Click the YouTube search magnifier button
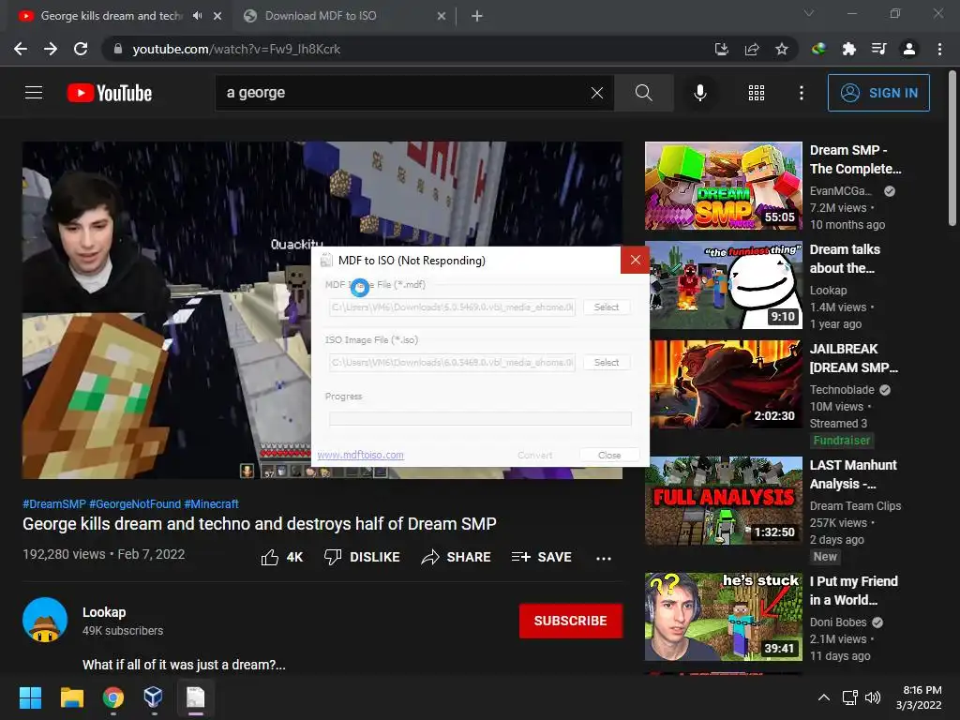 coord(643,93)
